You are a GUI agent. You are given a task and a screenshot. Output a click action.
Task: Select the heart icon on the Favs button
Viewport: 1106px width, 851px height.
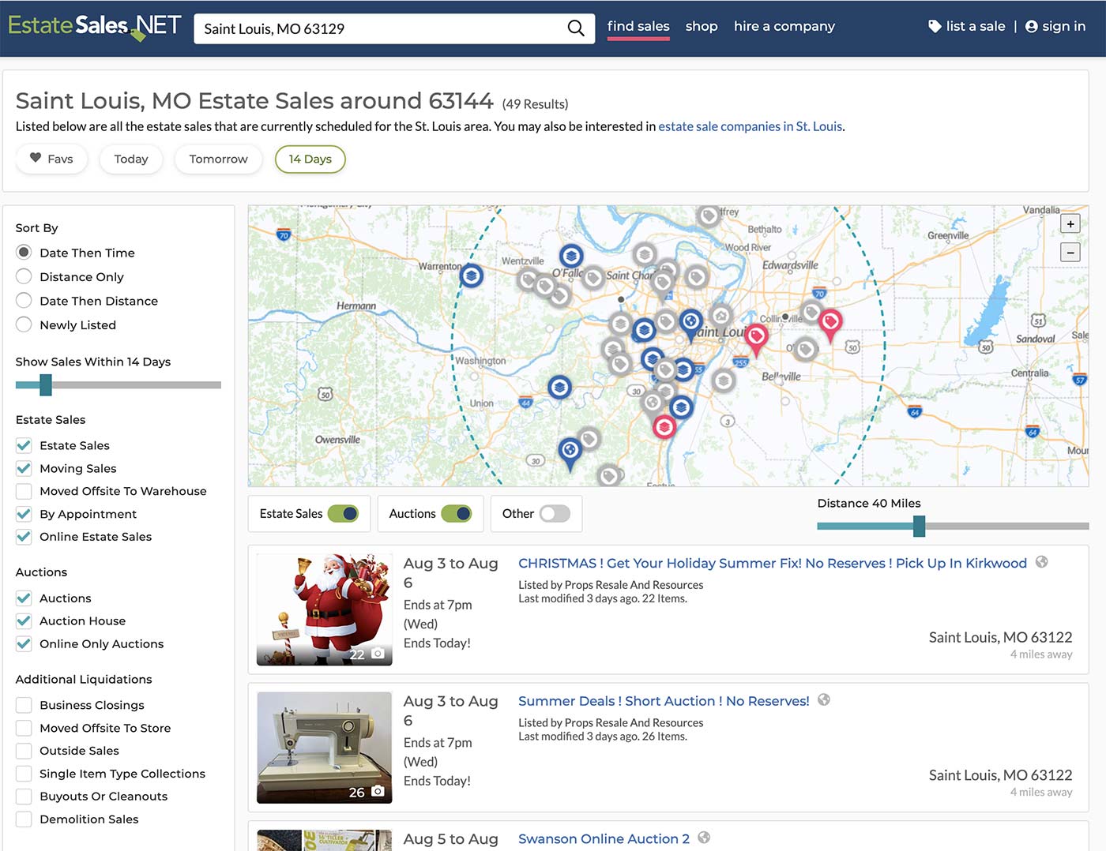35,159
